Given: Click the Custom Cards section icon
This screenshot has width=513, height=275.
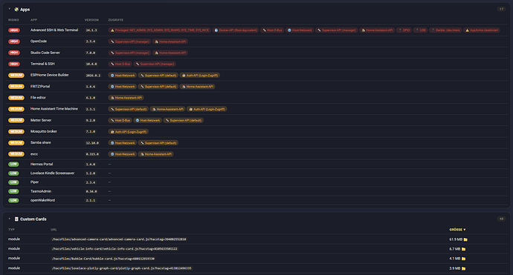Looking at the screenshot, I should 16,219.
